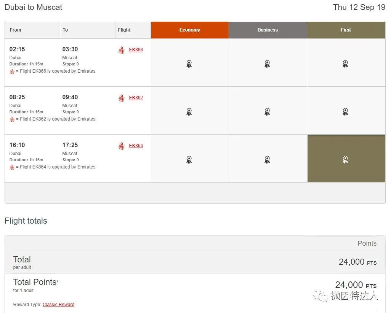Open flight EK862 details link
391x313 pixels.
point(136,98)
